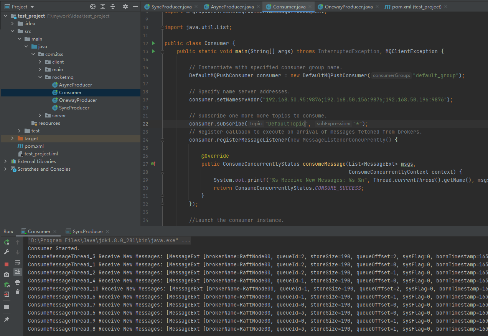Click override gutter icon at line 27

pos(153,164)
